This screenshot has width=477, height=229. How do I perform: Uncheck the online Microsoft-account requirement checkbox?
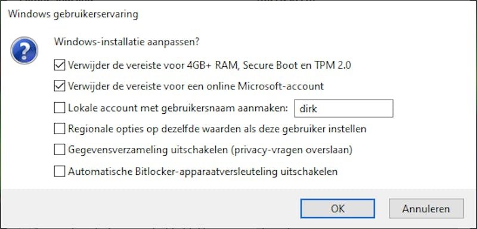(59, 86)
